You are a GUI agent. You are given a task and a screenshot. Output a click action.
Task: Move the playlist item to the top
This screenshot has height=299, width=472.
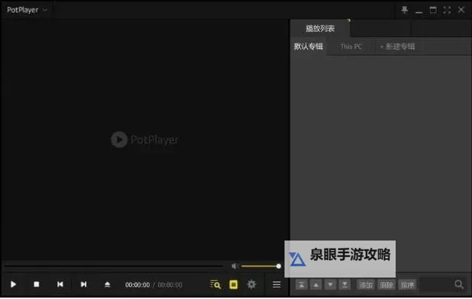pos(302,284)
